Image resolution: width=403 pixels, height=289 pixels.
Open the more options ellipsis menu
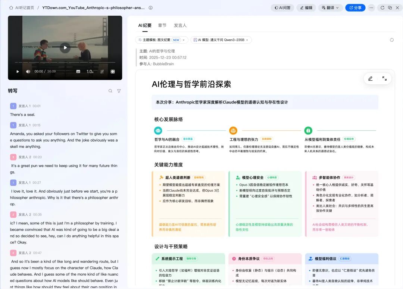point(371,8)
